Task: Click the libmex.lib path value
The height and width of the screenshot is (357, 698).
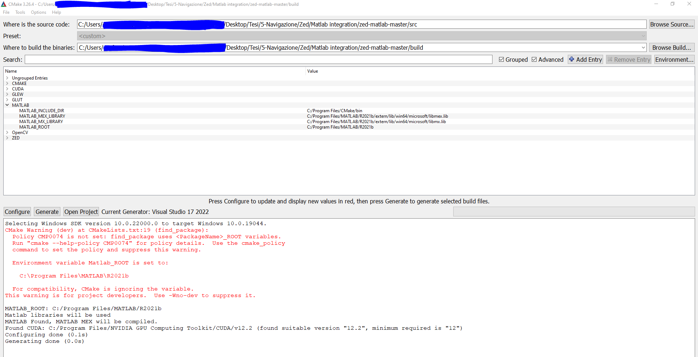Action: pyautogui.click(x=378, y=116)
